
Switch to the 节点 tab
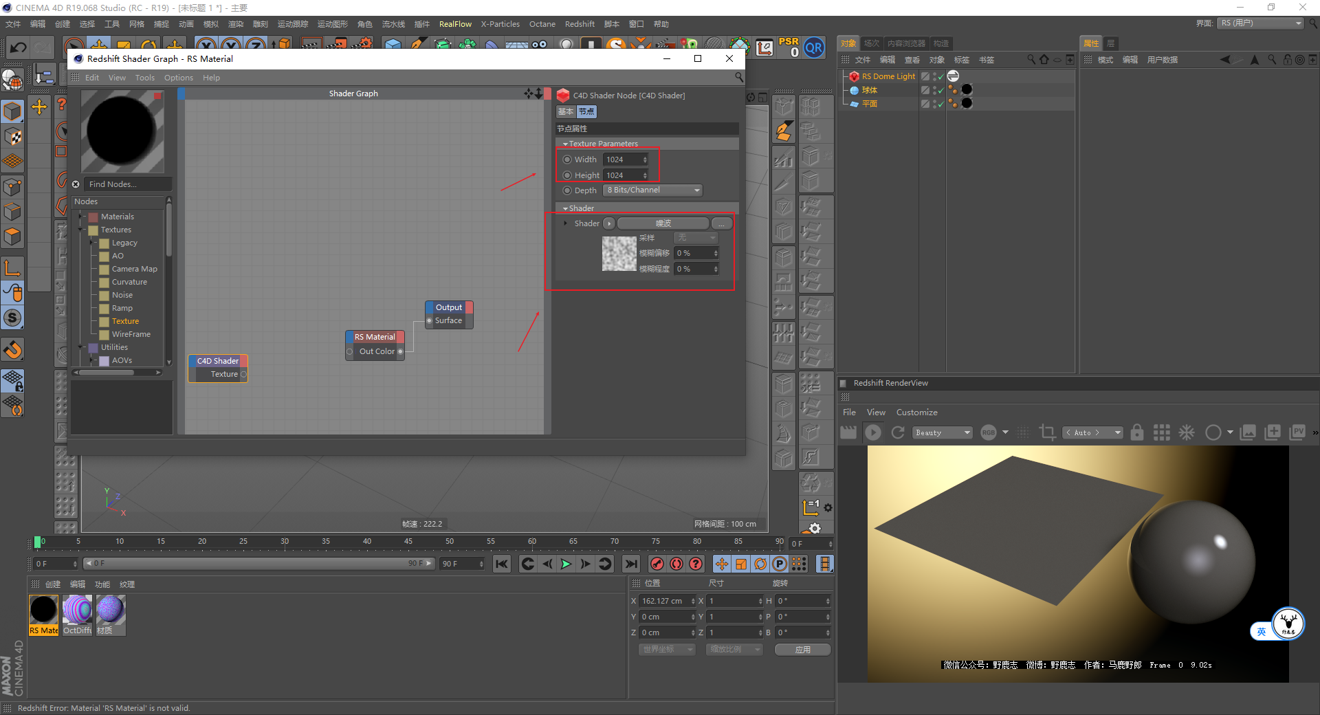point(586,111)
